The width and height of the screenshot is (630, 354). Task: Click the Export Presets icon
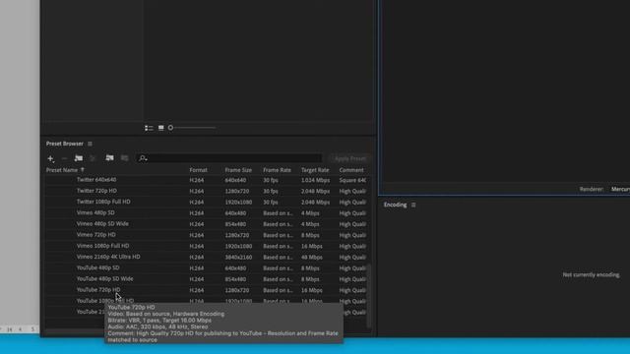click(125, 158)
